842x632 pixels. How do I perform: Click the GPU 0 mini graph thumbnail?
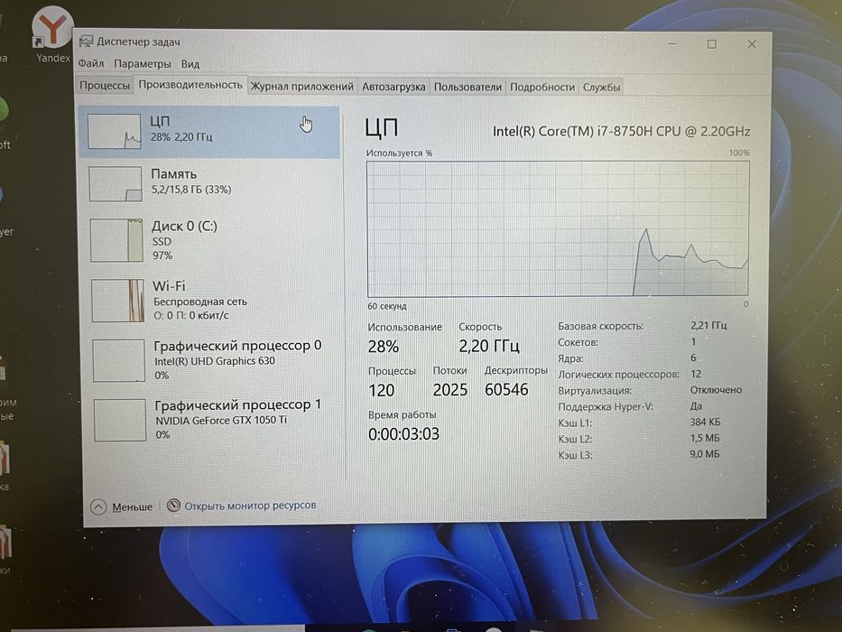[119, 360]
